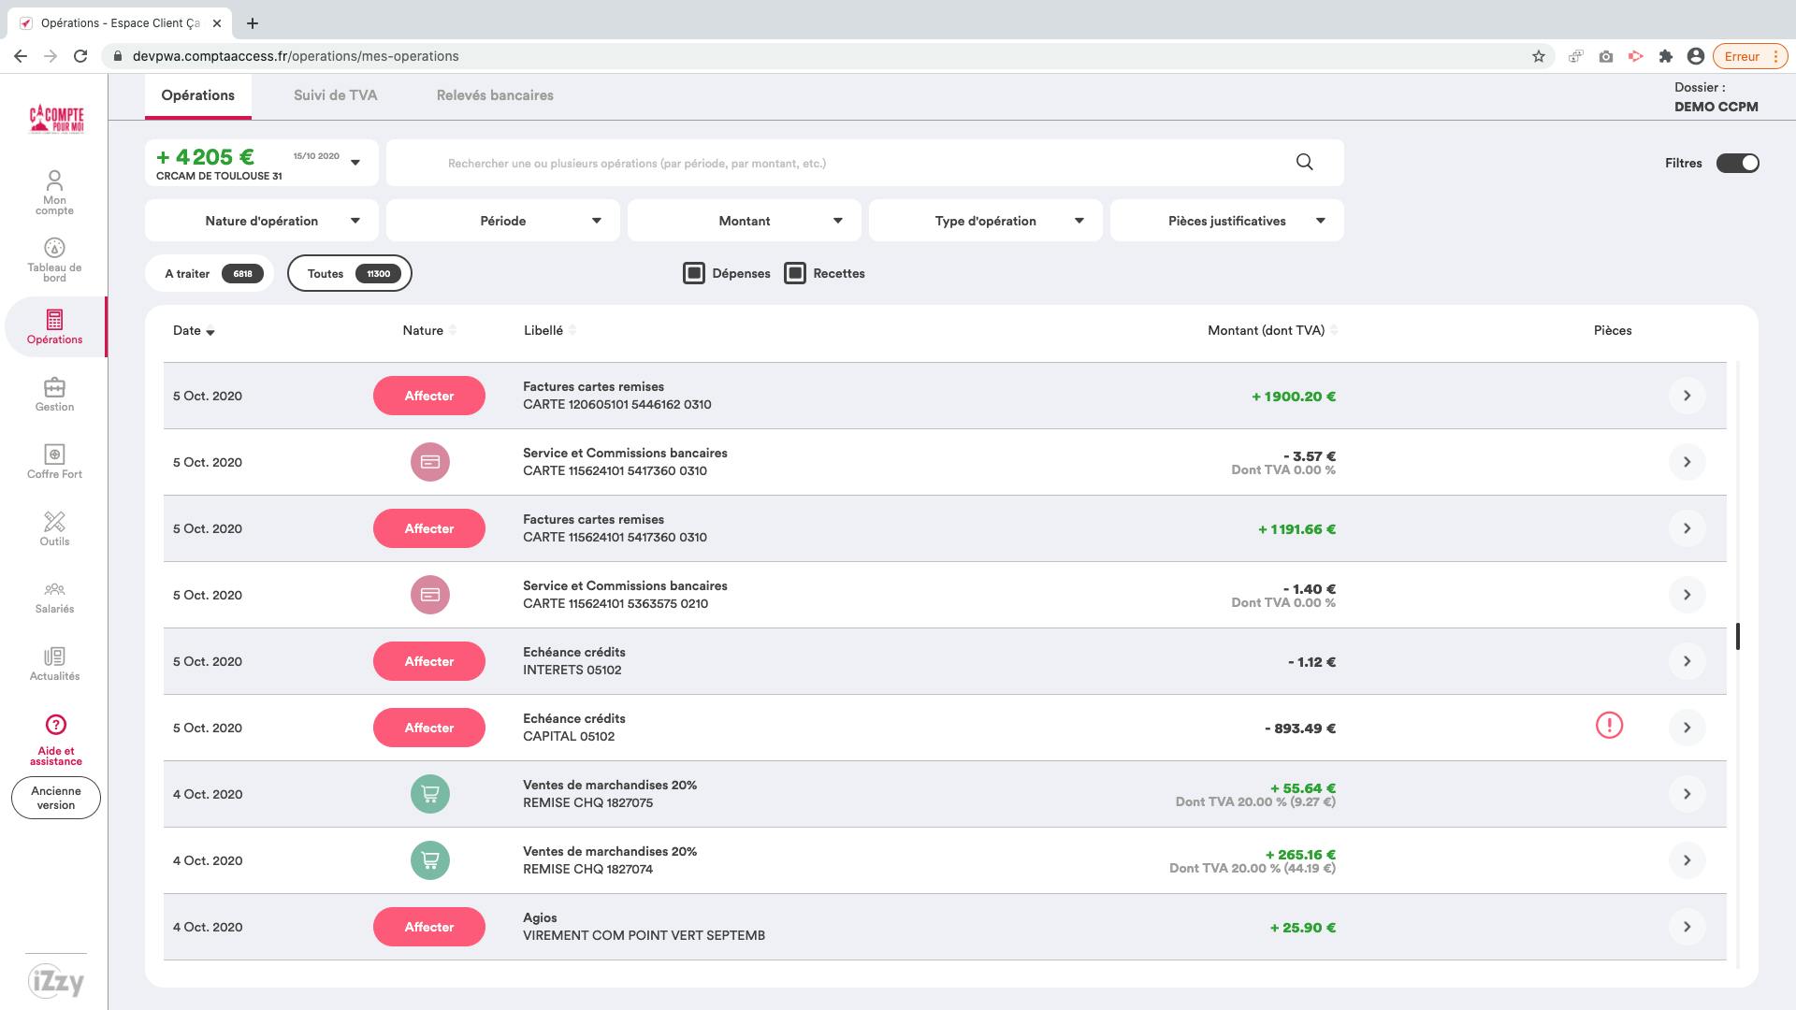Check the Recettes checkbox
Screen dimensions: 1796x1010
(795, 273)
